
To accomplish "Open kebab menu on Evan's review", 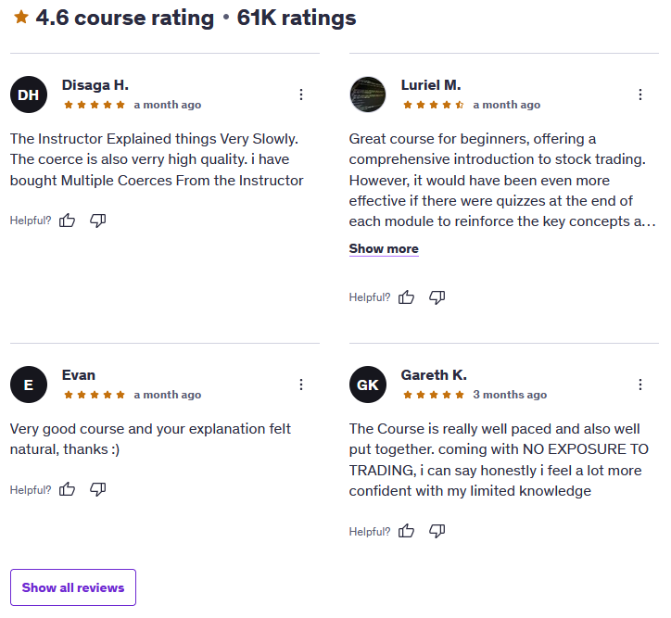I will 301,385.
